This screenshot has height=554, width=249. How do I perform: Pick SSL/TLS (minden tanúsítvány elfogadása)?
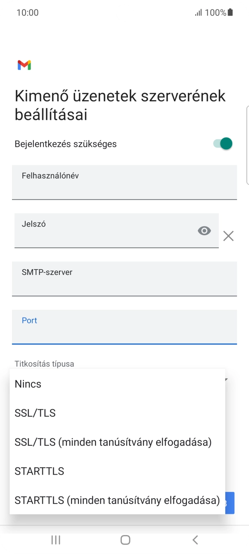point(113,442)
